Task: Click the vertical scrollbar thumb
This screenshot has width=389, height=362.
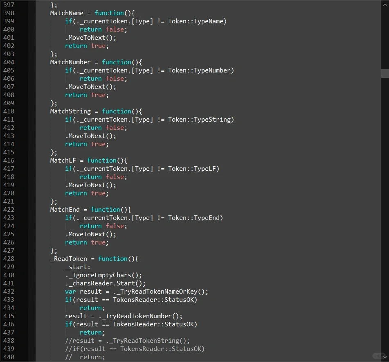Action: (x=385, y=73)
